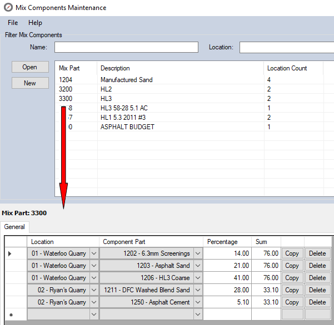The width and height of the screenshot is (334, 325).
Task: Open the empty new-row Component Part dropdown
Action: [x=198, y=314]
